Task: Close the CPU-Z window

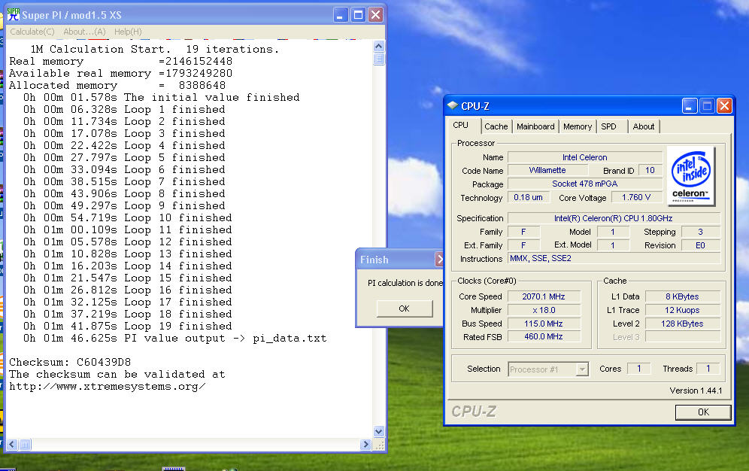Action: (x=724, y=105)
